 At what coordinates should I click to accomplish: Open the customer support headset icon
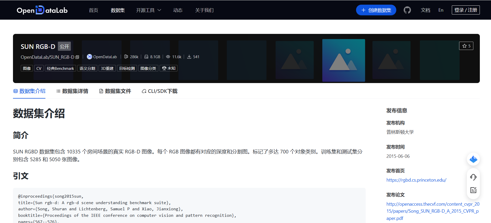[x=473, y=177]
